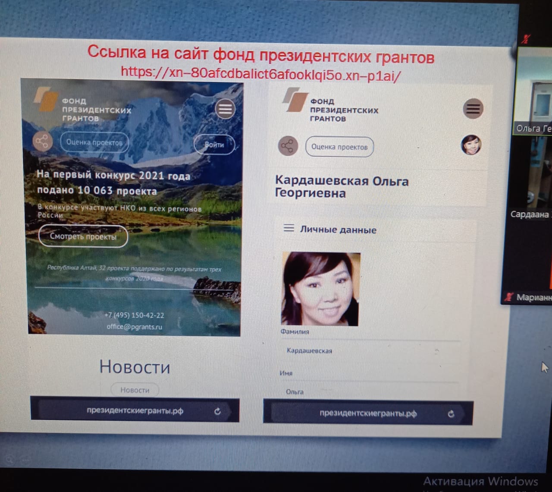Image resolution: width=552 pixels, height=492 pixels.
Task: Open small round user avatar on profile page
Action: click(x=471, y=145)
